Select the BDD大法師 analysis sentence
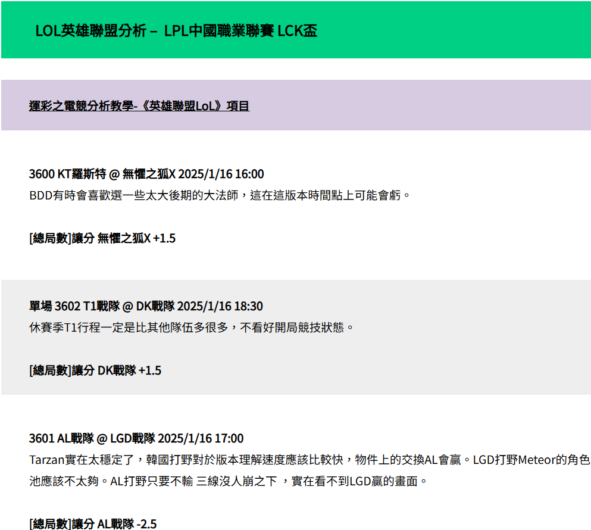The image size is (591, 530). click(220, 195)
